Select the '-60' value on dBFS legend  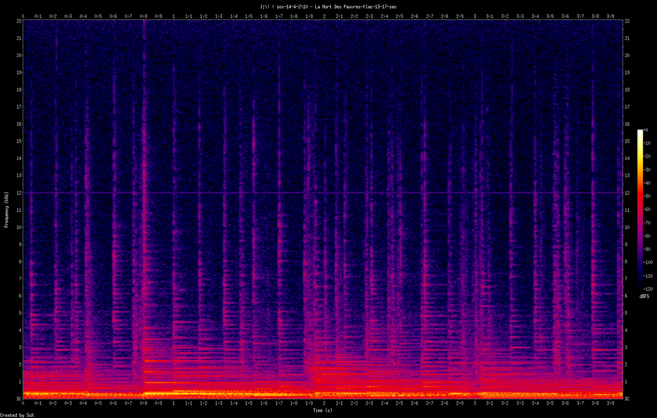tap(648, 209)
